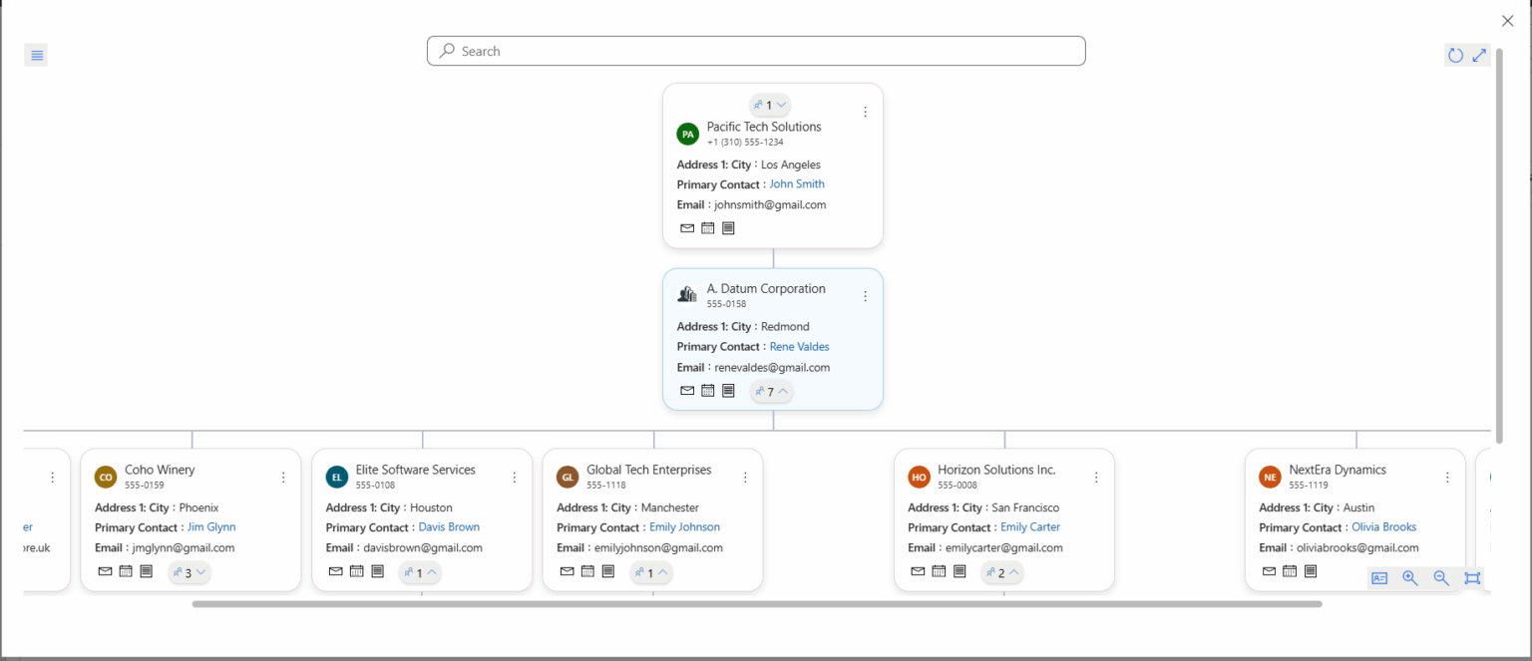Toggle the card details view icon

(1378, 578)
